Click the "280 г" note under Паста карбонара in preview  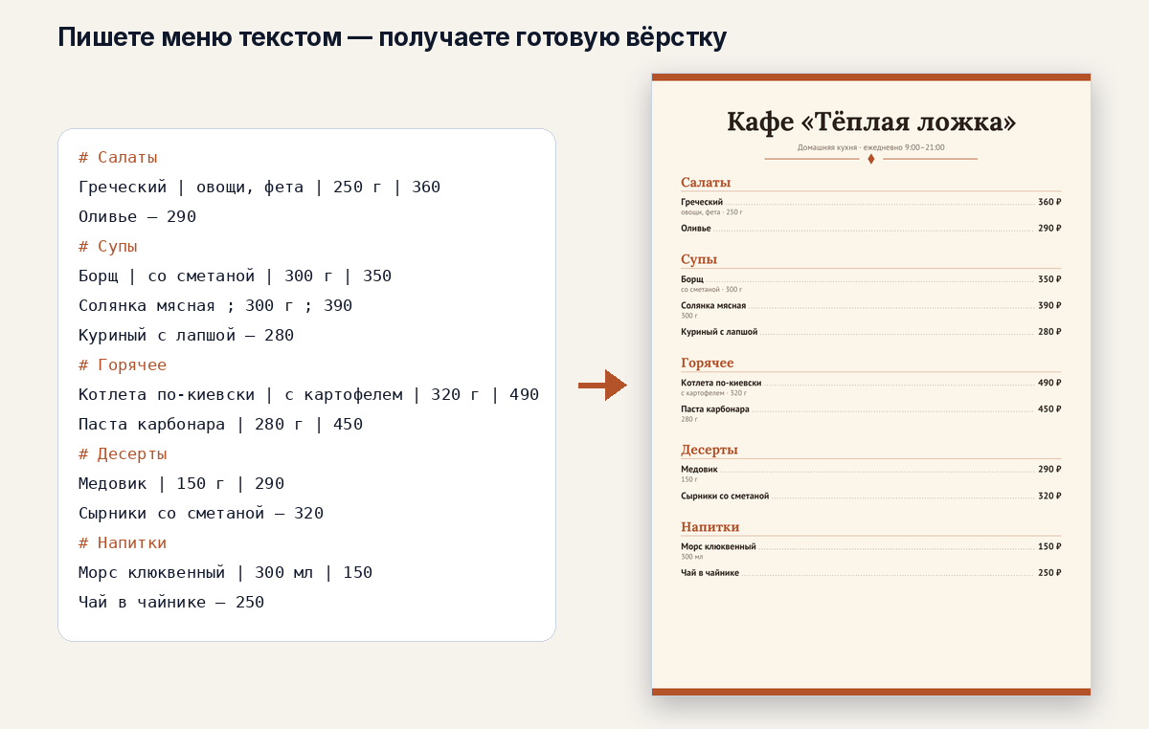pos(689,418)
